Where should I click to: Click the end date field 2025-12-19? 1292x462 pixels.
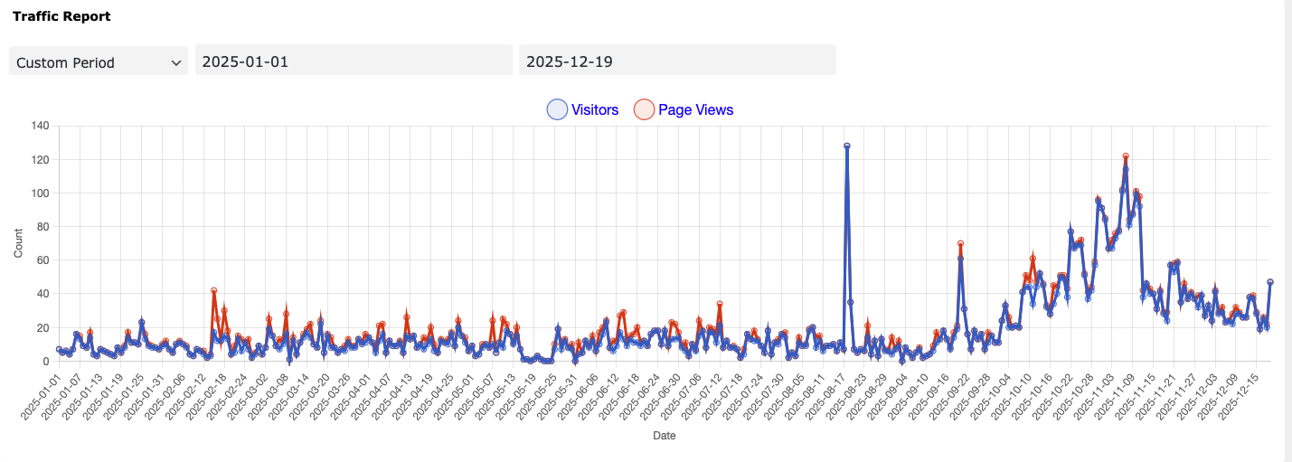pos(677,61)
